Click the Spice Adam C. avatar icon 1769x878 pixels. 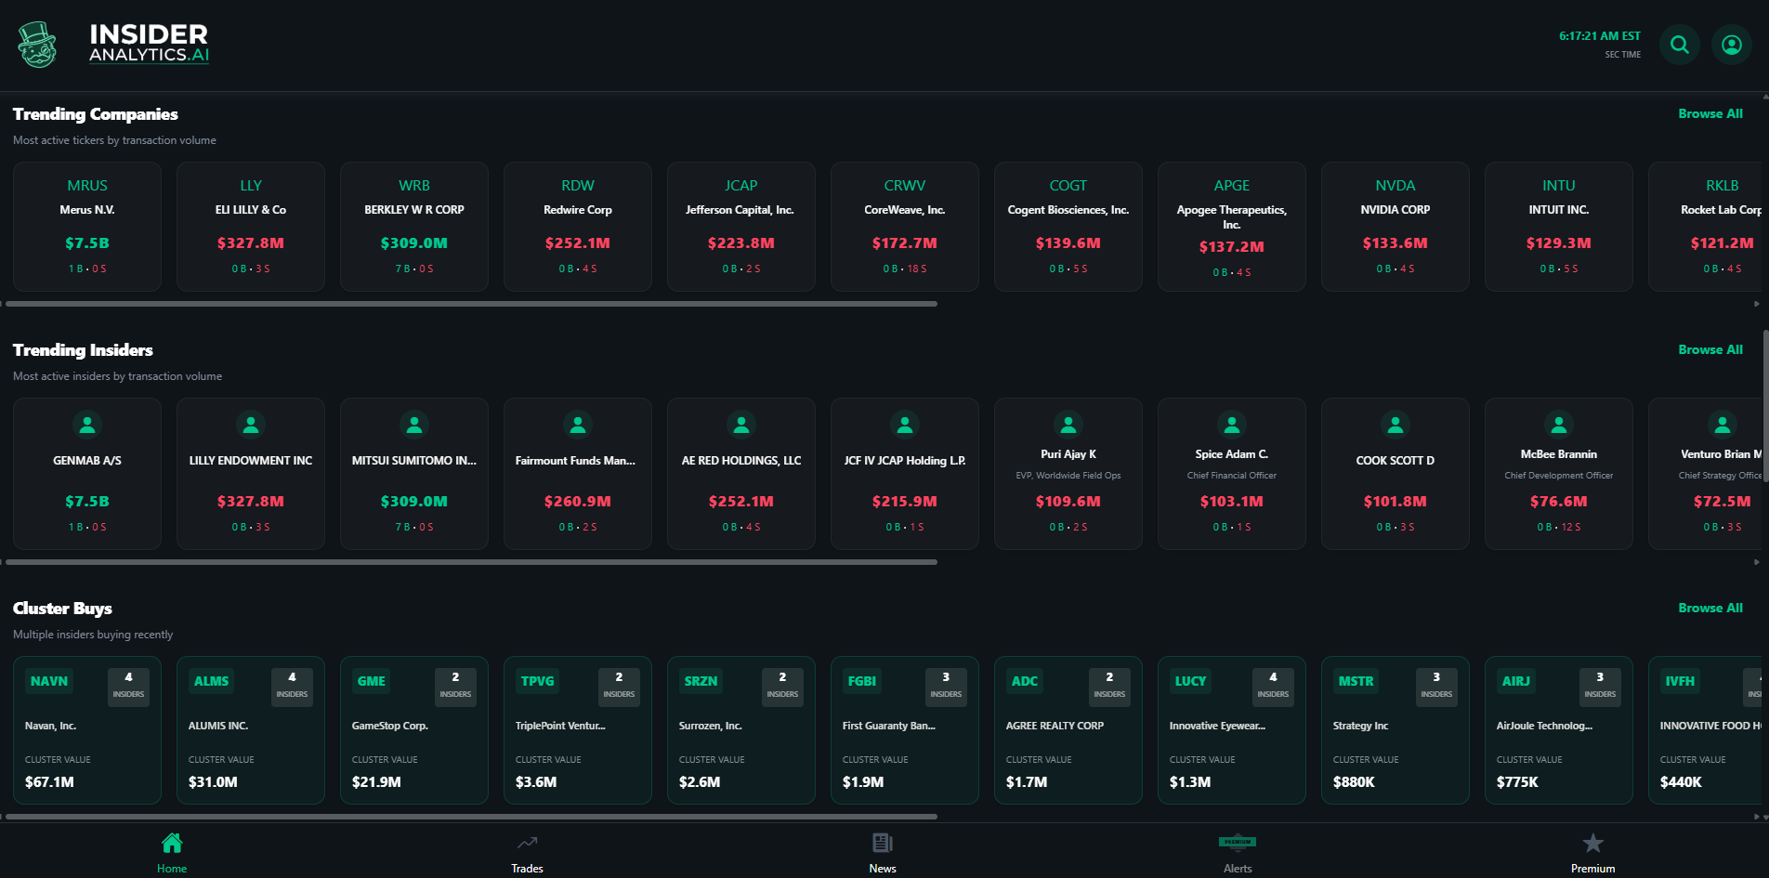point(1231,425)
